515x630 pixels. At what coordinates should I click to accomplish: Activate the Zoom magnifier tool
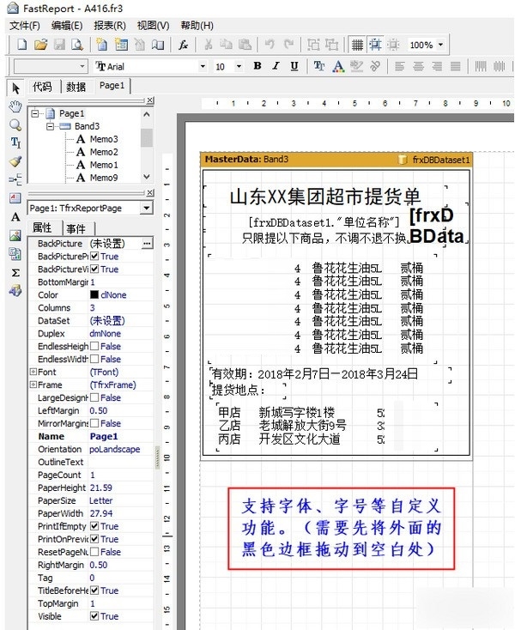click(15, 124)
